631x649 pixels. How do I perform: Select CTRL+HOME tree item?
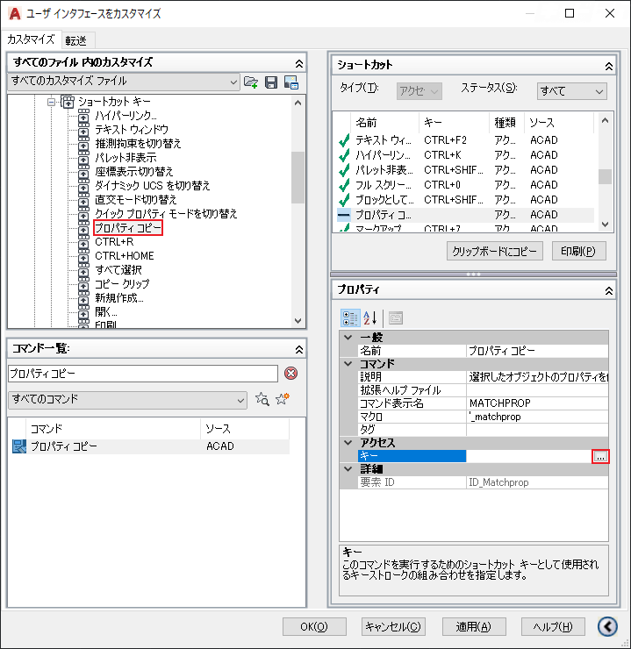[125, 256]
